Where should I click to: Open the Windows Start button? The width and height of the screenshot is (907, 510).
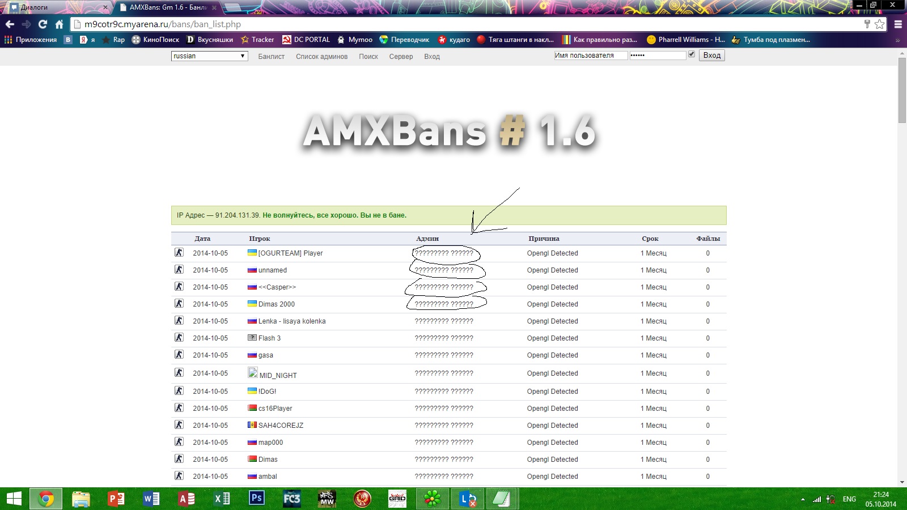click(14, 499)
